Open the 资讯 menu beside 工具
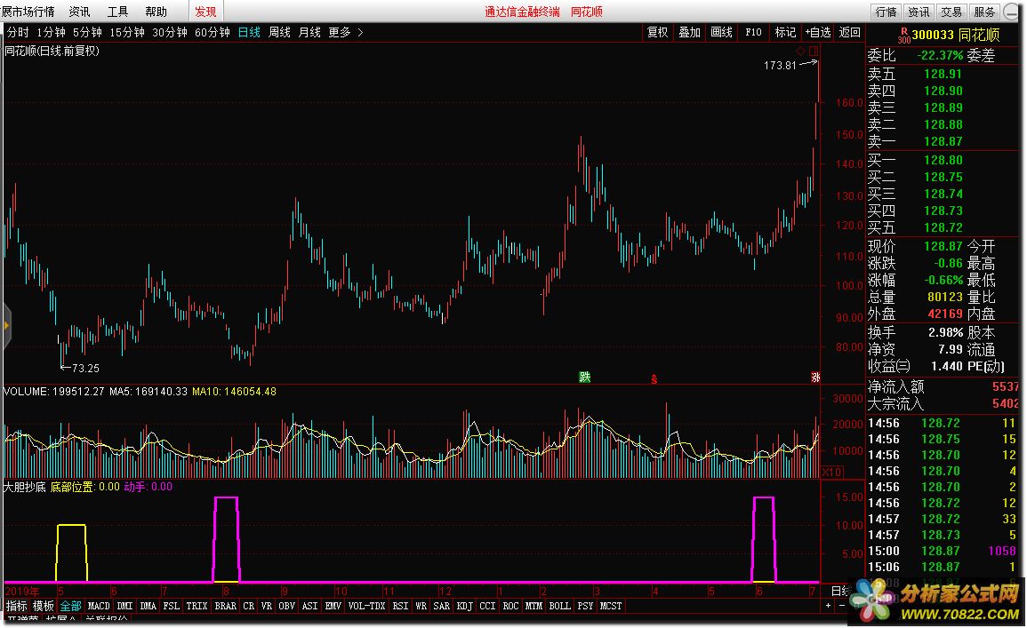The width and height of the screenshot is (1027, 628). tap(79, 12)
